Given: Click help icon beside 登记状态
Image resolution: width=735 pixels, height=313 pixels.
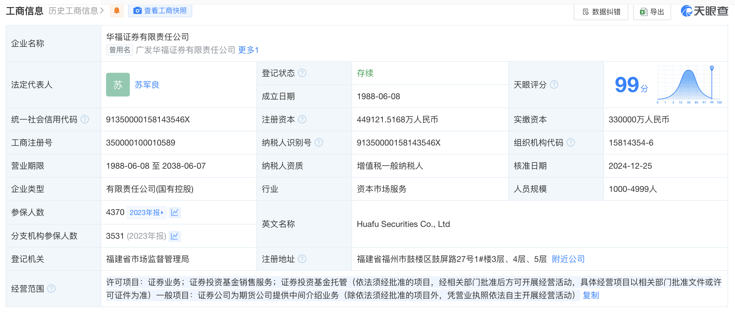Looking at the screenshot, I should point(302,73).
